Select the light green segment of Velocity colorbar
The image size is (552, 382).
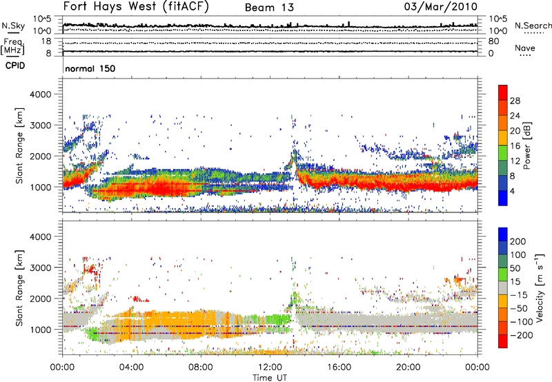coord(503,274)
